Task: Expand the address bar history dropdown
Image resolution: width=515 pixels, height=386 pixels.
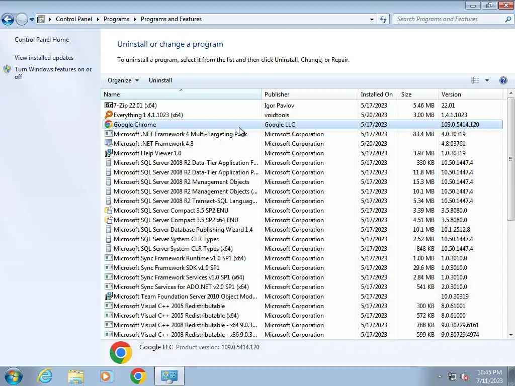Action: click(x=372, y=20)
